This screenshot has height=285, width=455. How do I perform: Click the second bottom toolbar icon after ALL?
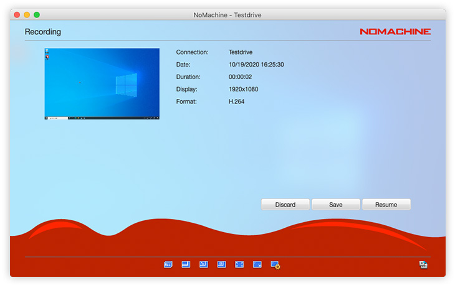(x=186, y=264)
